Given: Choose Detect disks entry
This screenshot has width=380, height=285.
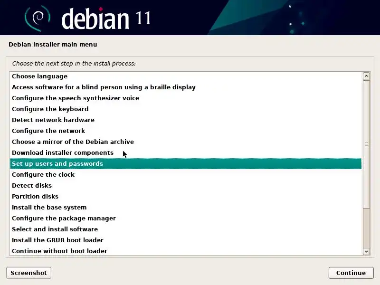Looking at the screenshot, I should pyautogui.click(x=185, y=185).
